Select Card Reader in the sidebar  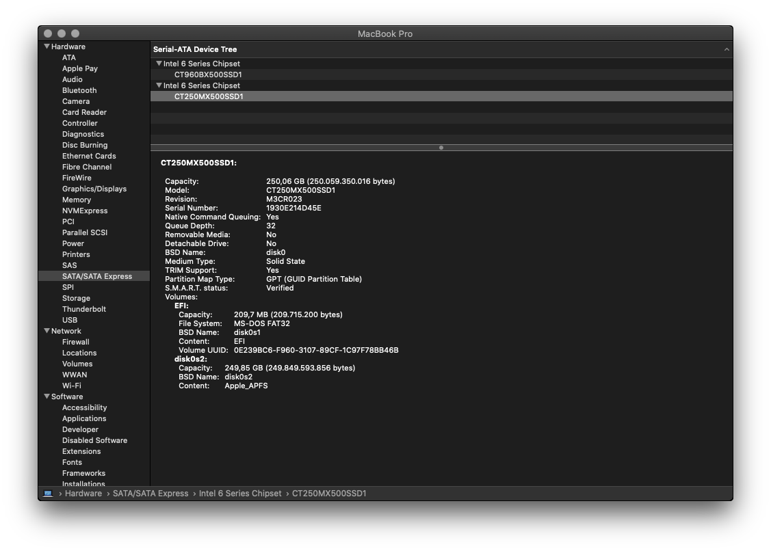coord(84,112)
